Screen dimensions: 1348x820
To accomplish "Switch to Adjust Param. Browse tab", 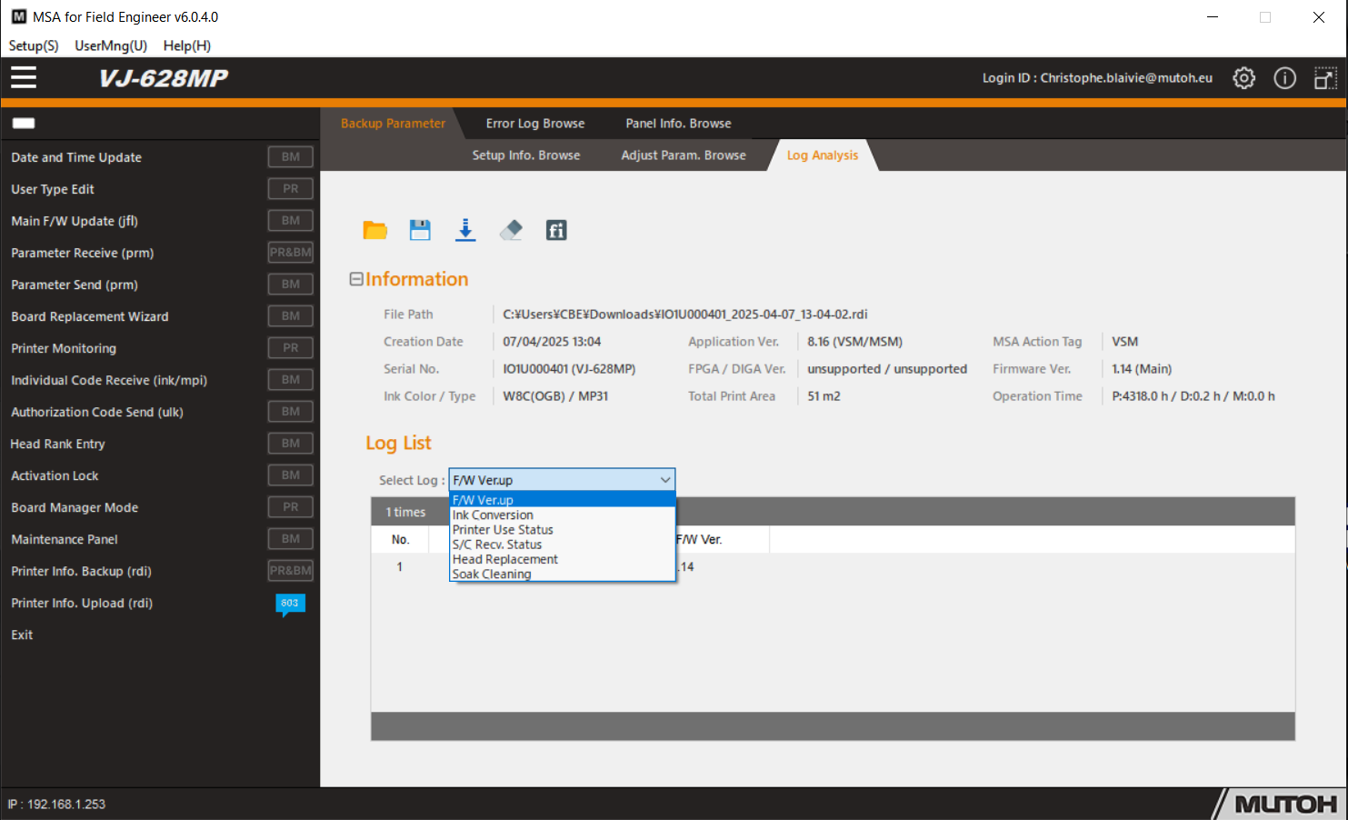I will (684, 155).
